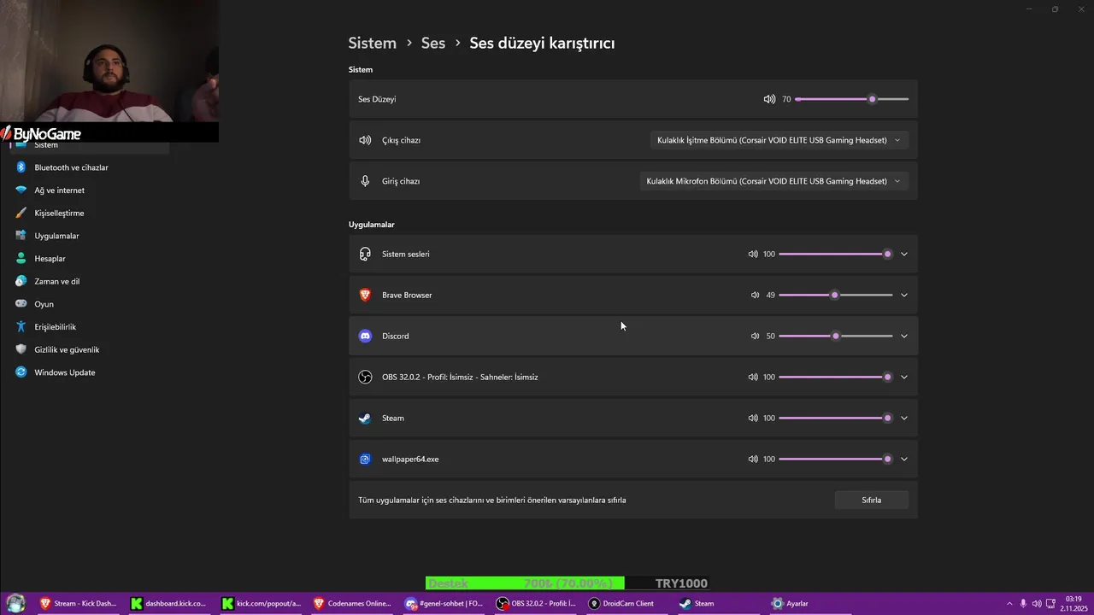
Task: Click the Sıfırla reset button
Action: pos(871,500)
